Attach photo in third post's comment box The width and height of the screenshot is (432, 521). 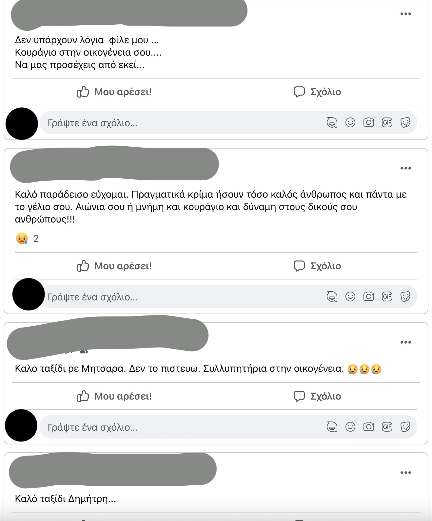(369, 427)
